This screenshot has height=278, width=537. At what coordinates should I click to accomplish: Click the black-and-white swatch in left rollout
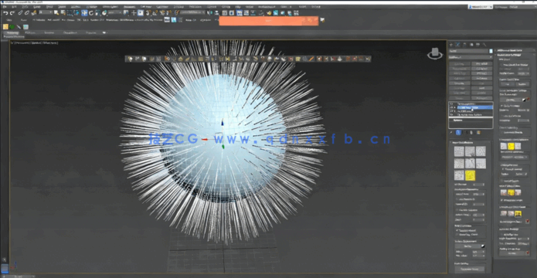click(x=483, y=246)
